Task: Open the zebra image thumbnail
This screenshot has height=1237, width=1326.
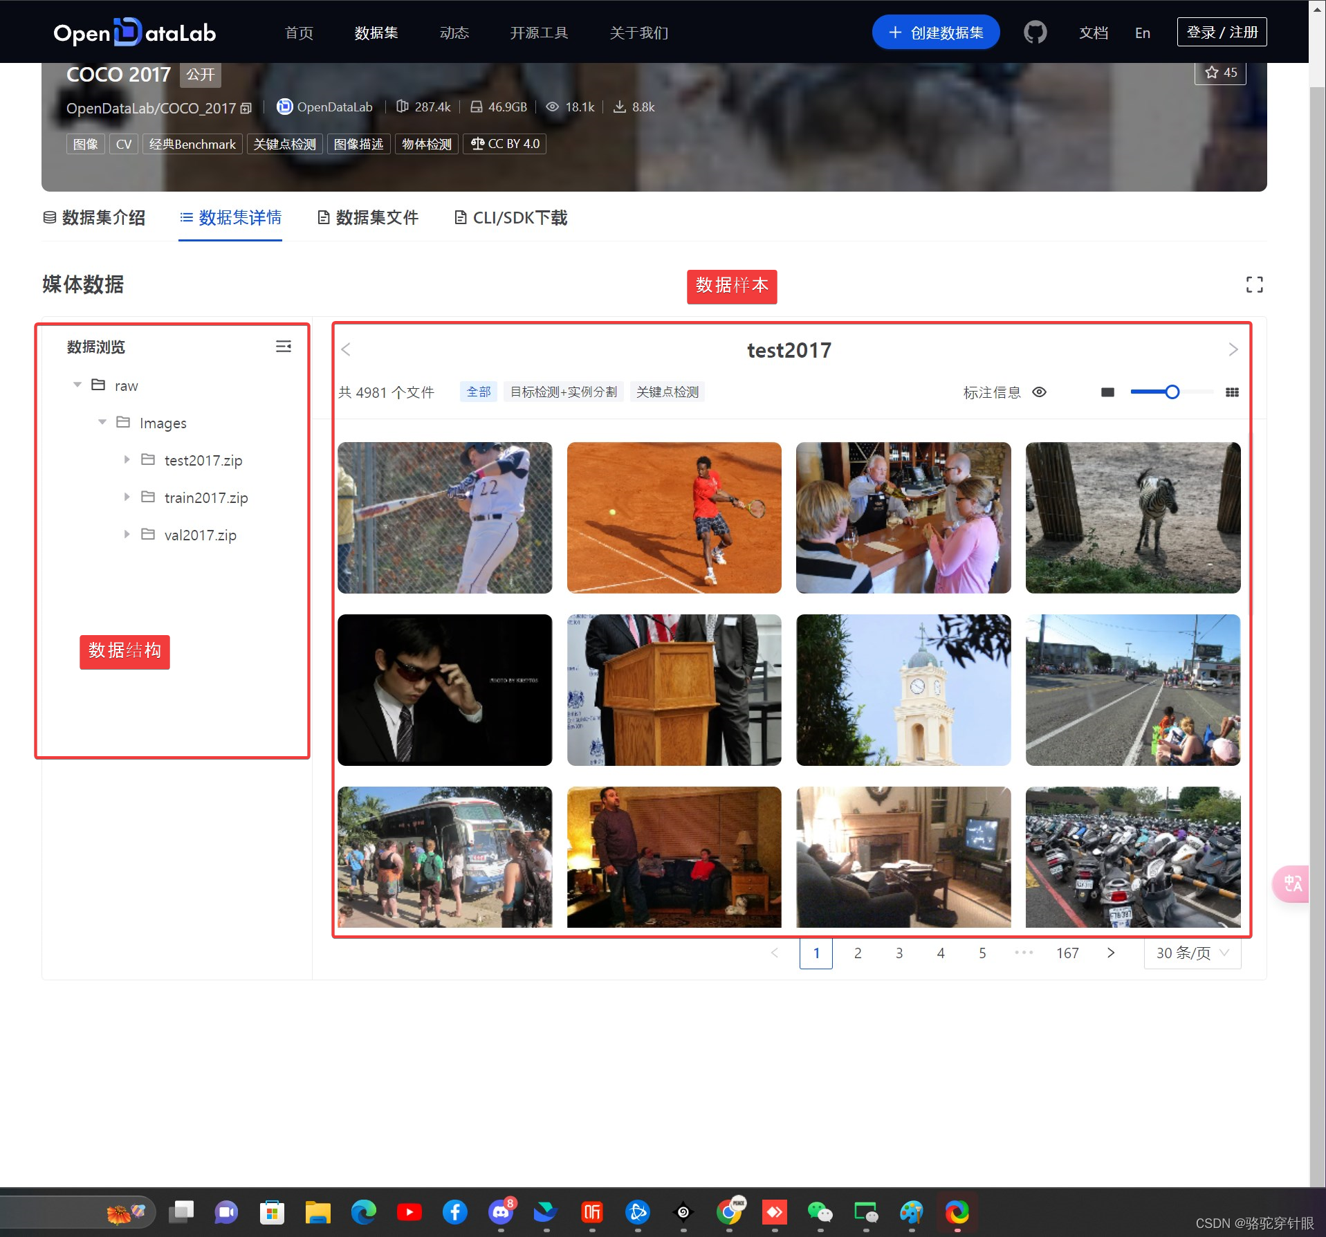Action: pyautogui.click(x=1132, y=517)
